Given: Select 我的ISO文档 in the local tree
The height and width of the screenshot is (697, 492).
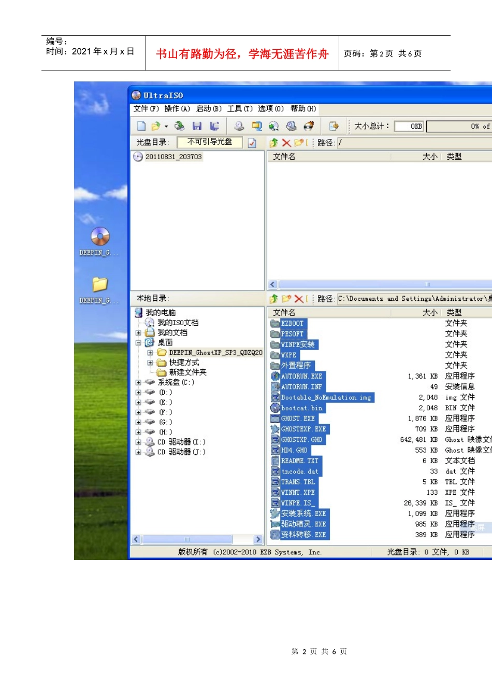Looking at the screenshot, I should point(178,323).
